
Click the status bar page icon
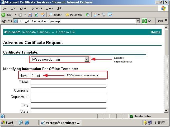click(x=2, y=116)
